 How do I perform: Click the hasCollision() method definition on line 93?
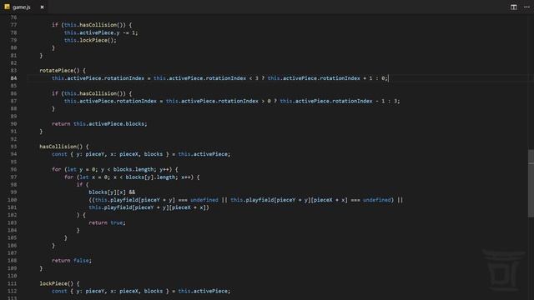pyautogui.click(x=58, y=147)
